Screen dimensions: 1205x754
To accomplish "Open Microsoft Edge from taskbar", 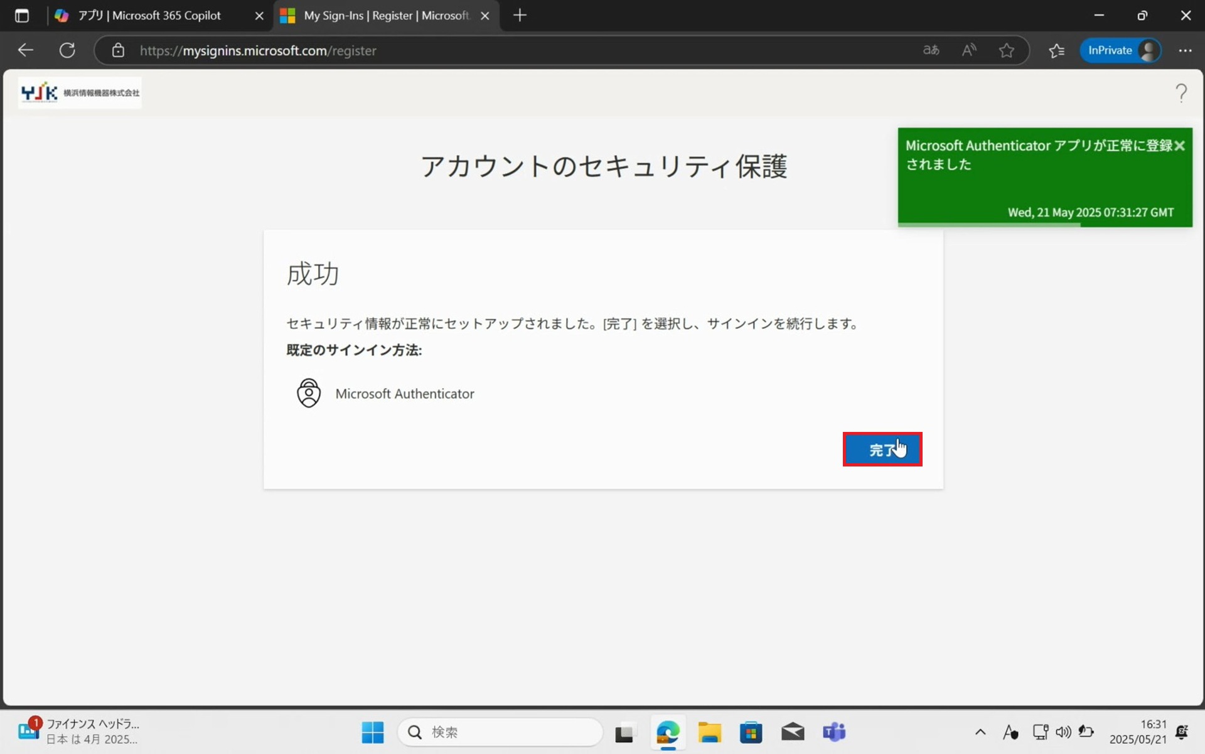I will pyautogui.click(x=668, y=733).
